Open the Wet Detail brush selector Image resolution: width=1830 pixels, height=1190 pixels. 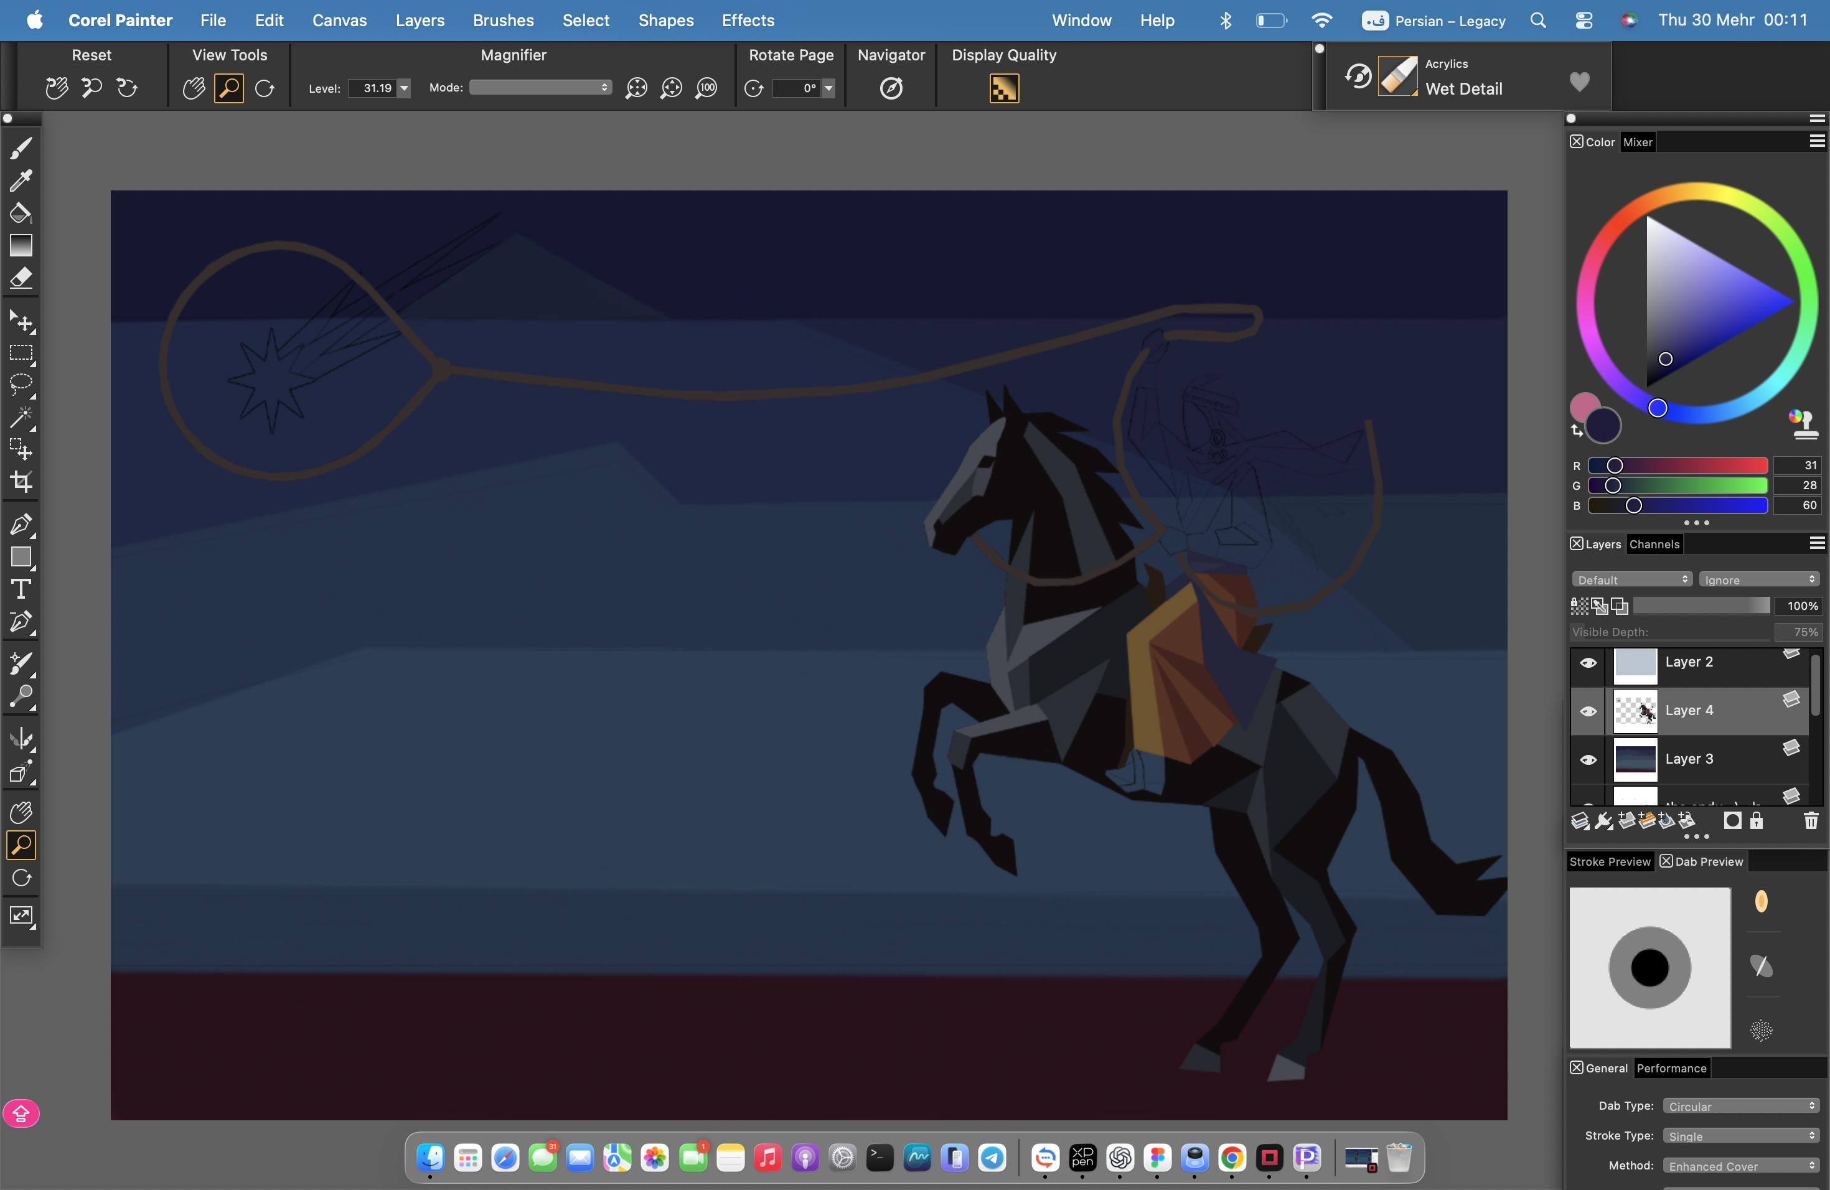[1398, 76]
